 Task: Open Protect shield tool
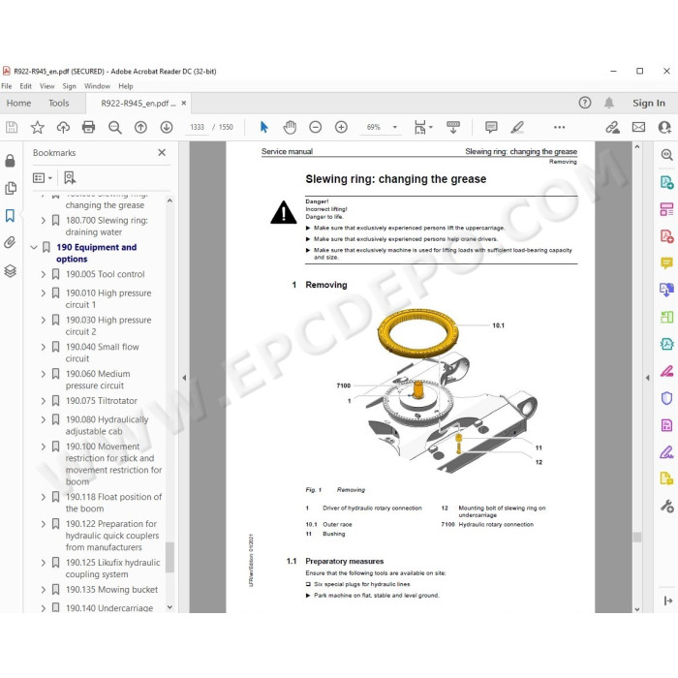[x=666, y=398]
